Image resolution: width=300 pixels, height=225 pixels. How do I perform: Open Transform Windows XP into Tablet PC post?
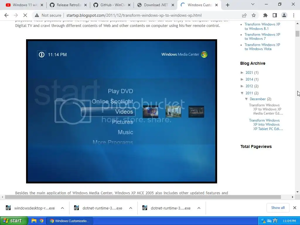(x=266, y=125)
